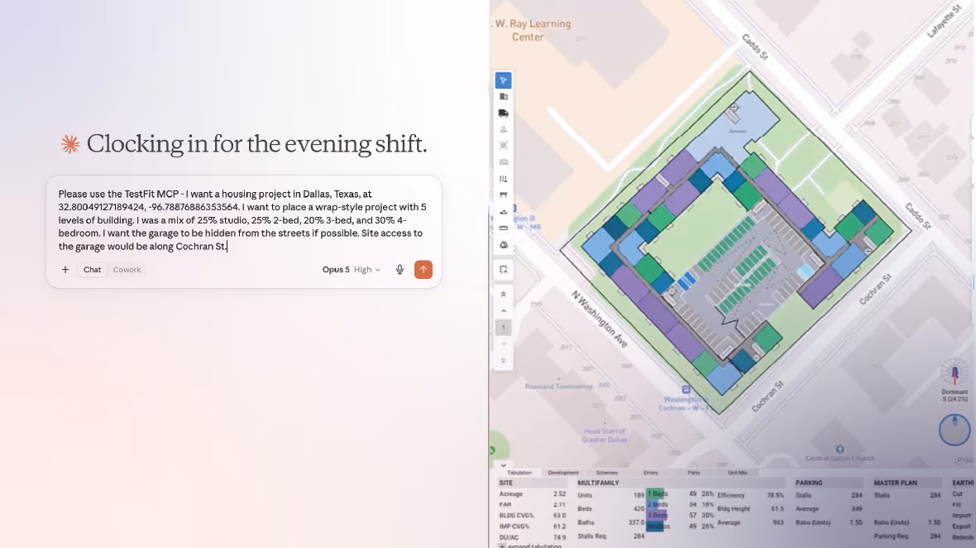Click the dark blue studios color swatch
976x548 pixels.
coord(655,526)
